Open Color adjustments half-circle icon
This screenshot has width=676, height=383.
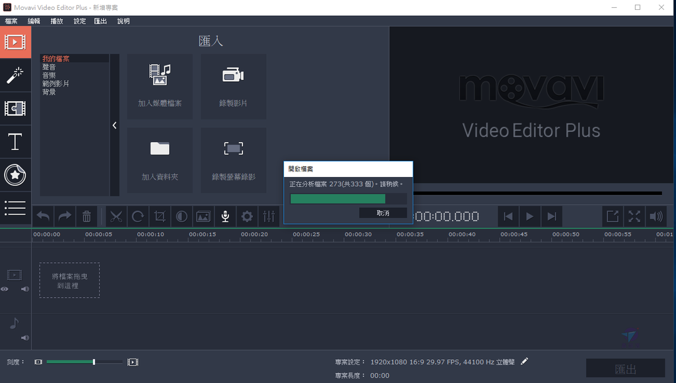click(x=182, y=217)
